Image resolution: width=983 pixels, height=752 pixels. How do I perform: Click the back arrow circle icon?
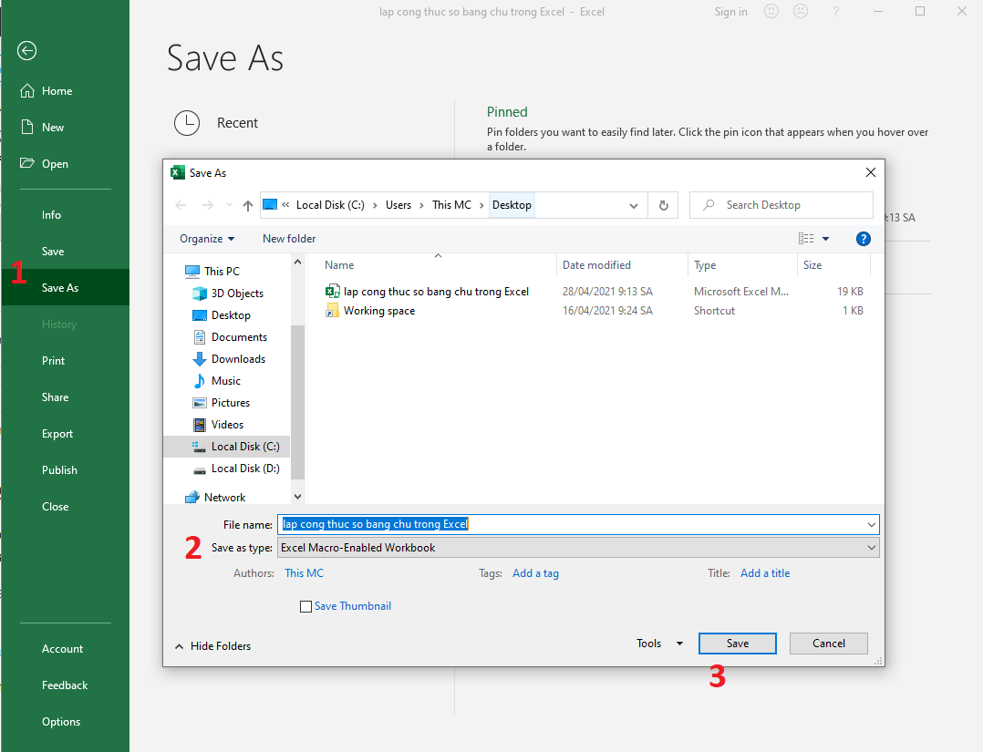coord(27,51)
